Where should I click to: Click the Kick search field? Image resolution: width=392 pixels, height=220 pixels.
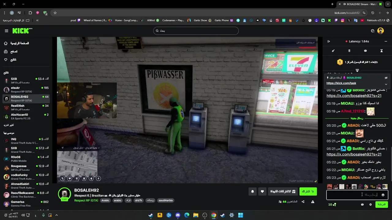(196, 31)
